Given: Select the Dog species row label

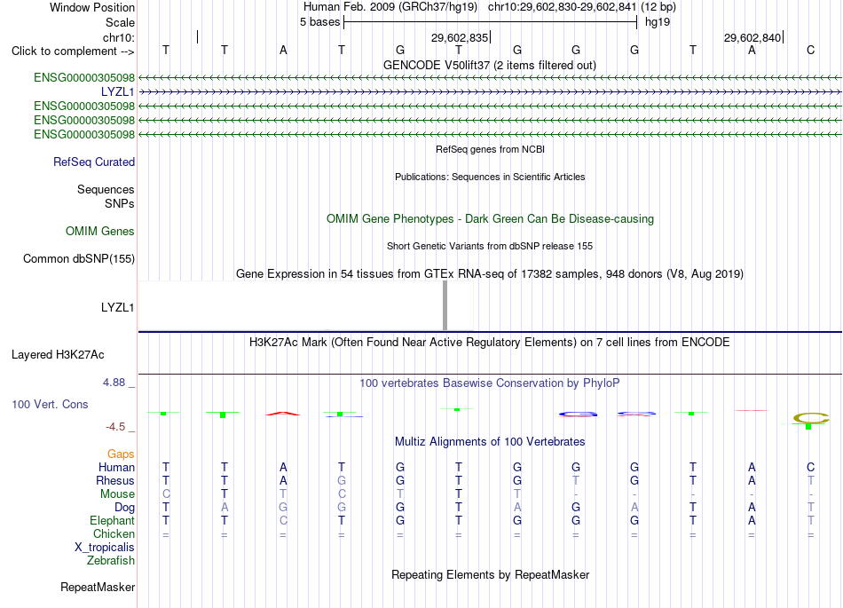Looking at the screenshot, I should [124, 508].
